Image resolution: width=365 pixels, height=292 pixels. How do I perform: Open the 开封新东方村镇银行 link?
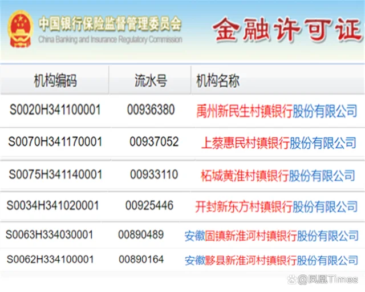[x=244, y=206]
